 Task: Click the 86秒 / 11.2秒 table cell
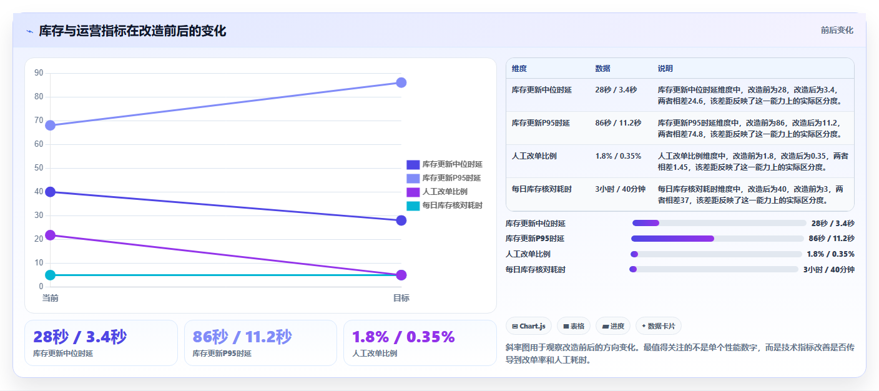619,123
